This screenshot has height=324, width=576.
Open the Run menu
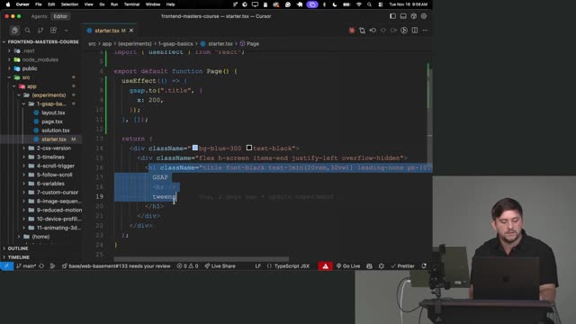click(x=114, y=4)
